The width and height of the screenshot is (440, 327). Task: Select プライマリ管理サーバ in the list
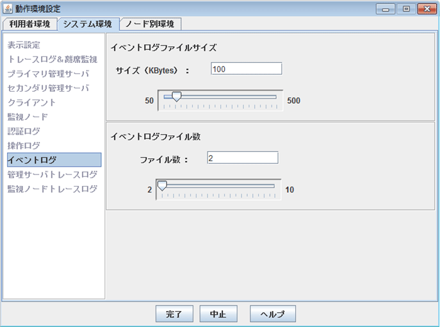(x=48, y=74)
